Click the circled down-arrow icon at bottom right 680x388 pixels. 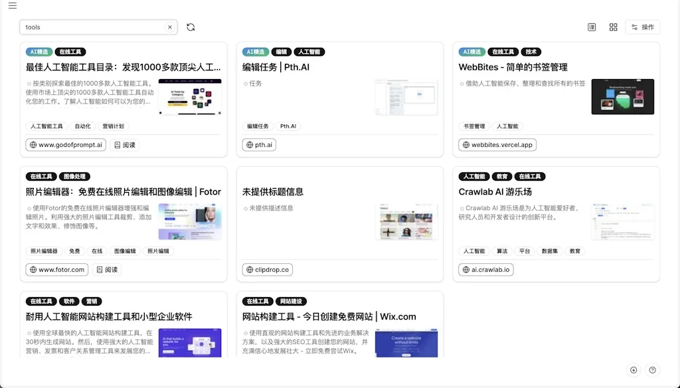coord(634,370)
